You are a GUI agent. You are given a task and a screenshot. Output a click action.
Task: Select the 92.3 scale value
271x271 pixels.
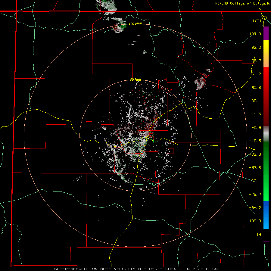click(256, 47)
